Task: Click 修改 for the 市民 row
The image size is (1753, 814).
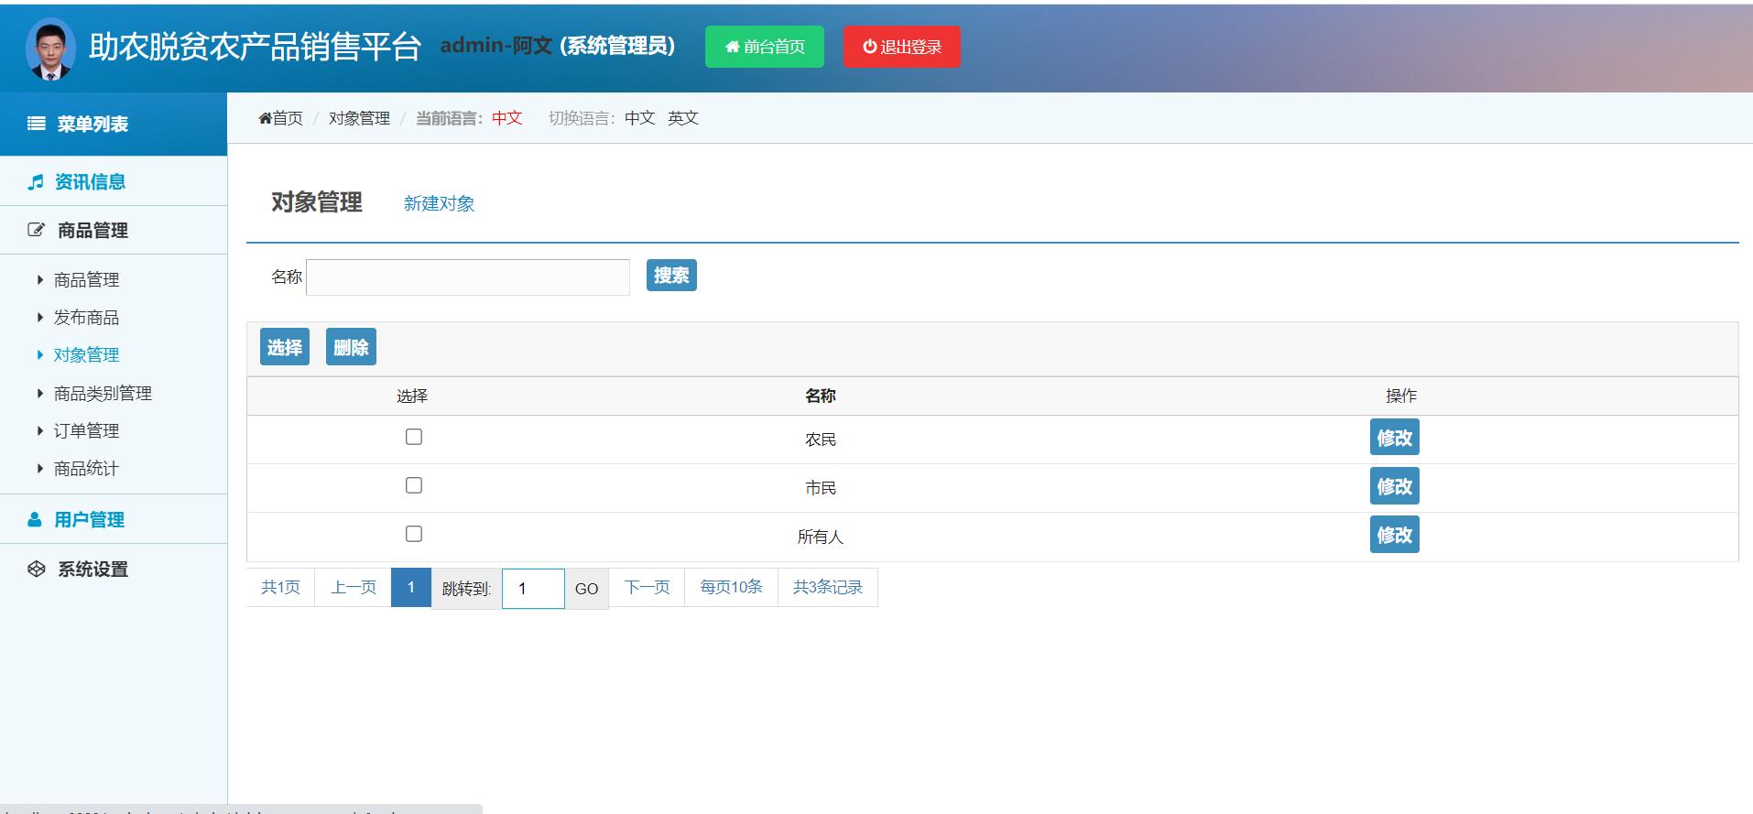Action: (1395, 486)
